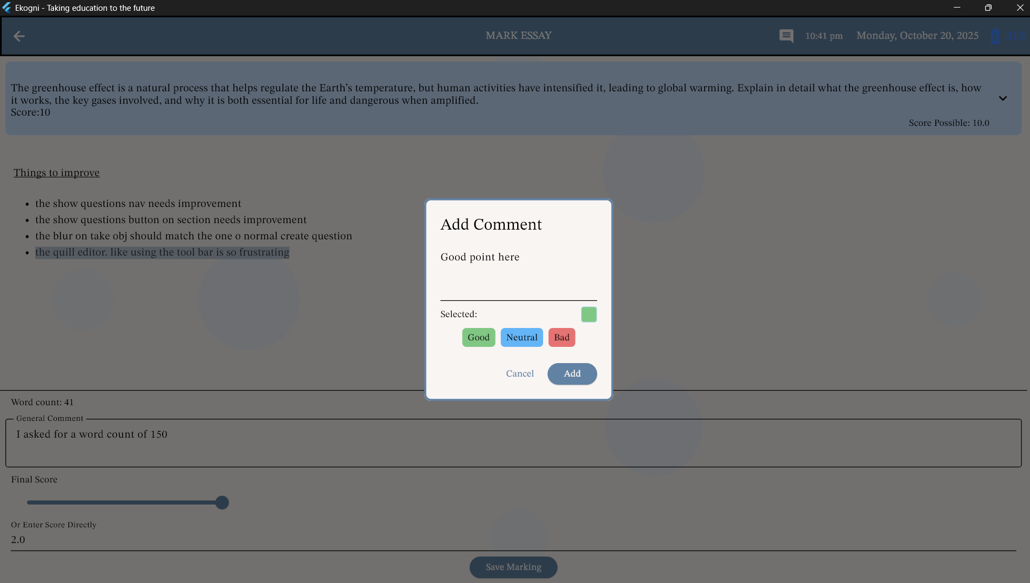Open the chat messages icon

[786, 36]
